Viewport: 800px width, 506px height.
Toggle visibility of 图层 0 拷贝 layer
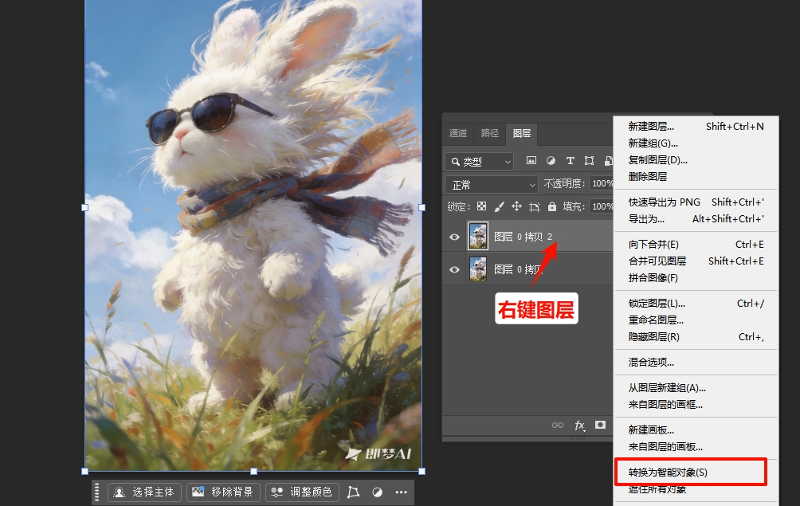tap(454, 269)
